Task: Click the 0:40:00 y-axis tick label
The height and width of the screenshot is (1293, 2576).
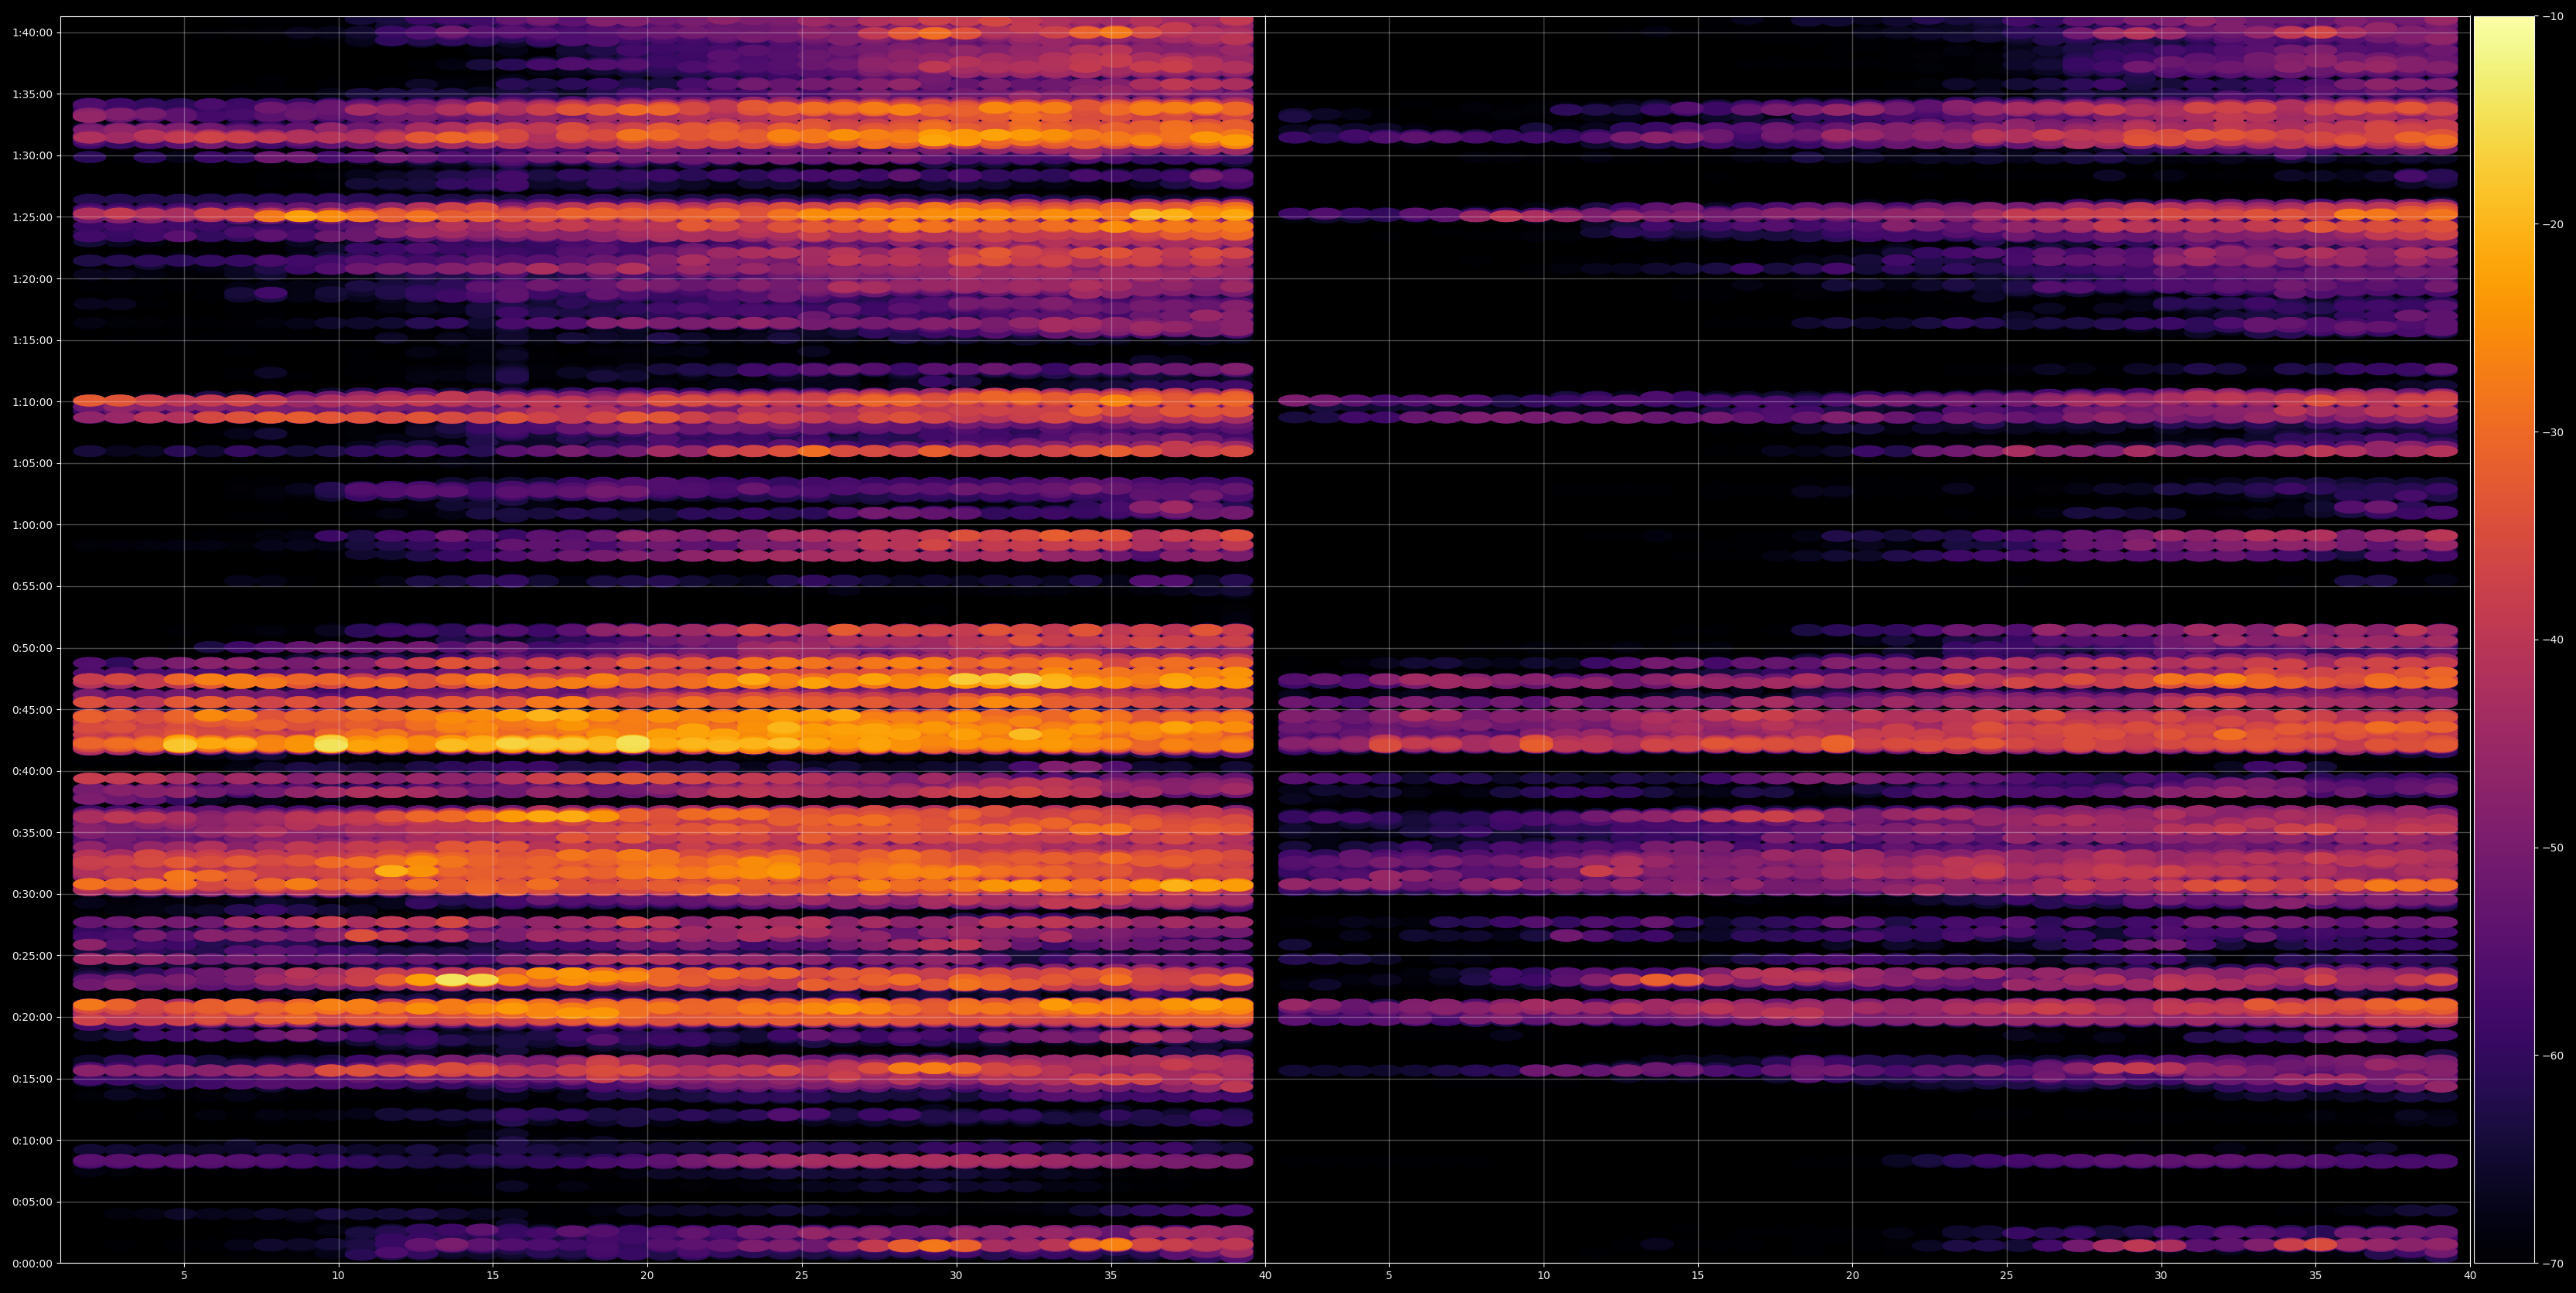Action: 32,772
